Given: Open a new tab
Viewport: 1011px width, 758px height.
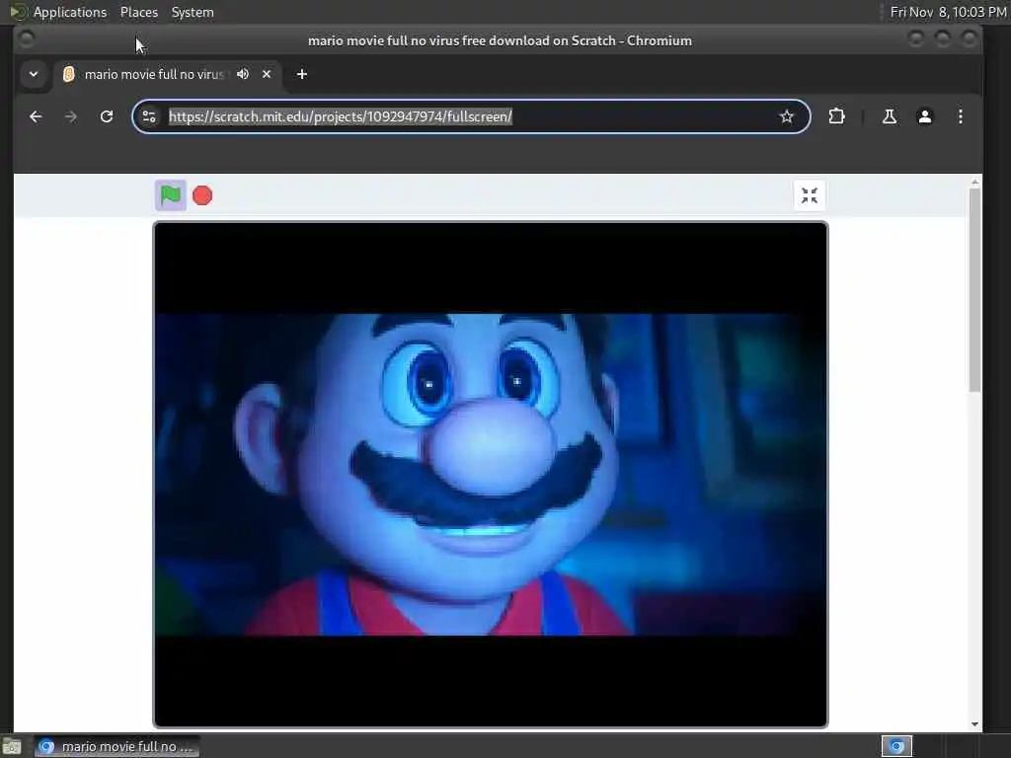Looking at the screenshot, I should point(302,74).
